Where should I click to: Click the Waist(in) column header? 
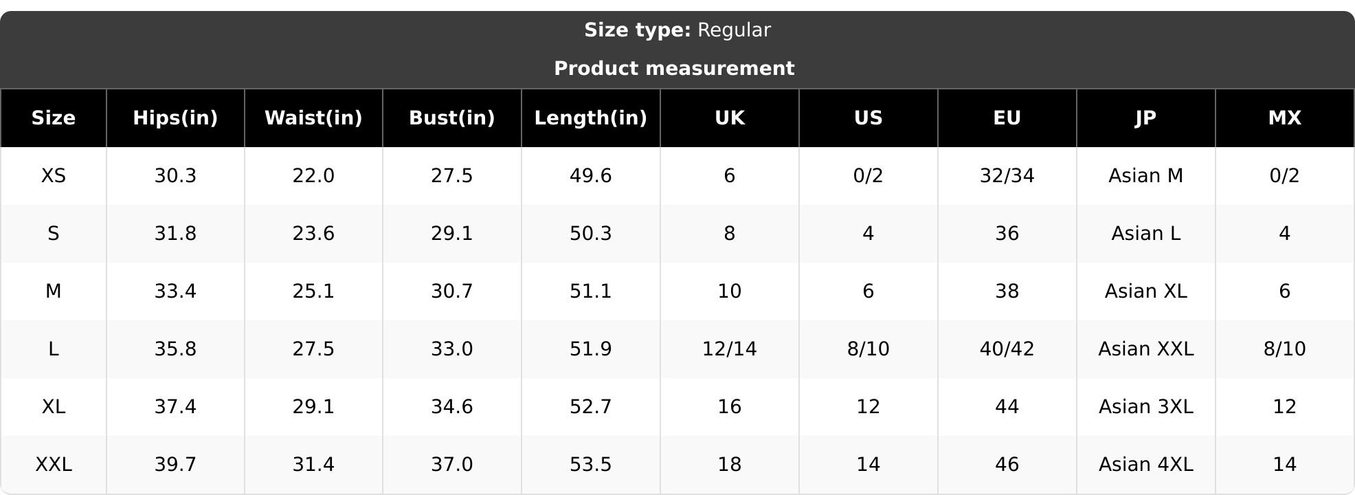click(313, 118)
